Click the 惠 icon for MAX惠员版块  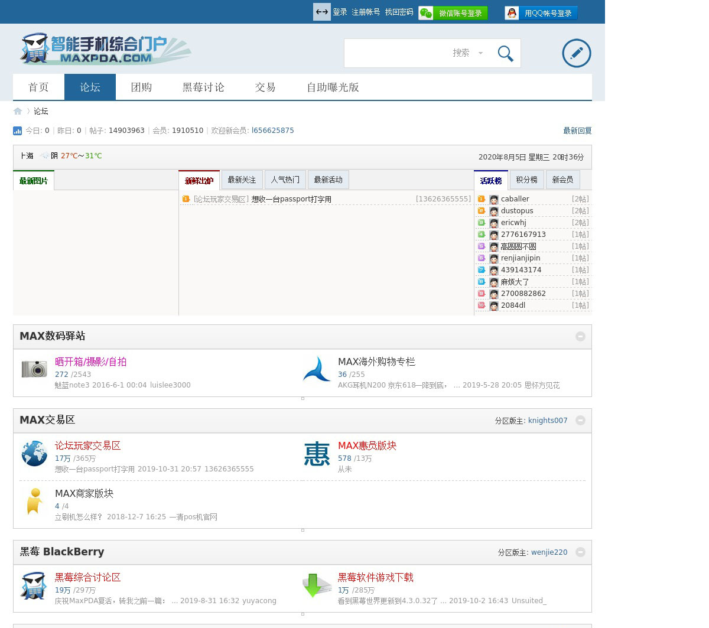tap(317, 454)
